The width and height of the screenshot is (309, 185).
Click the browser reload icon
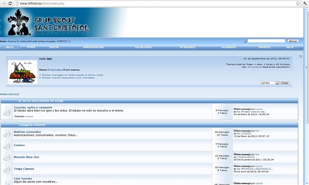point(10,3)
